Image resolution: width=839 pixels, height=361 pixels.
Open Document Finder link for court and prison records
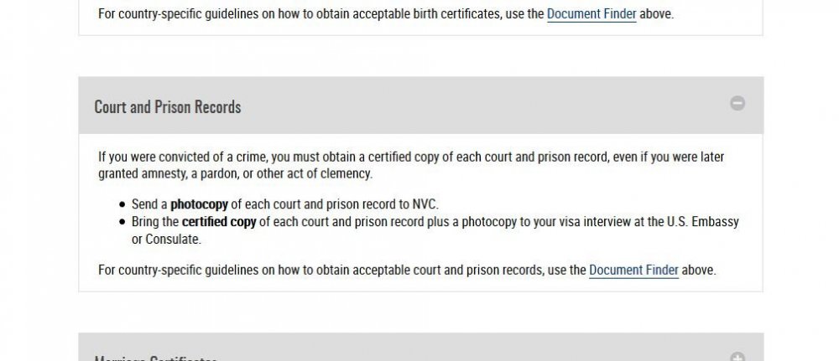pos(633,270)
